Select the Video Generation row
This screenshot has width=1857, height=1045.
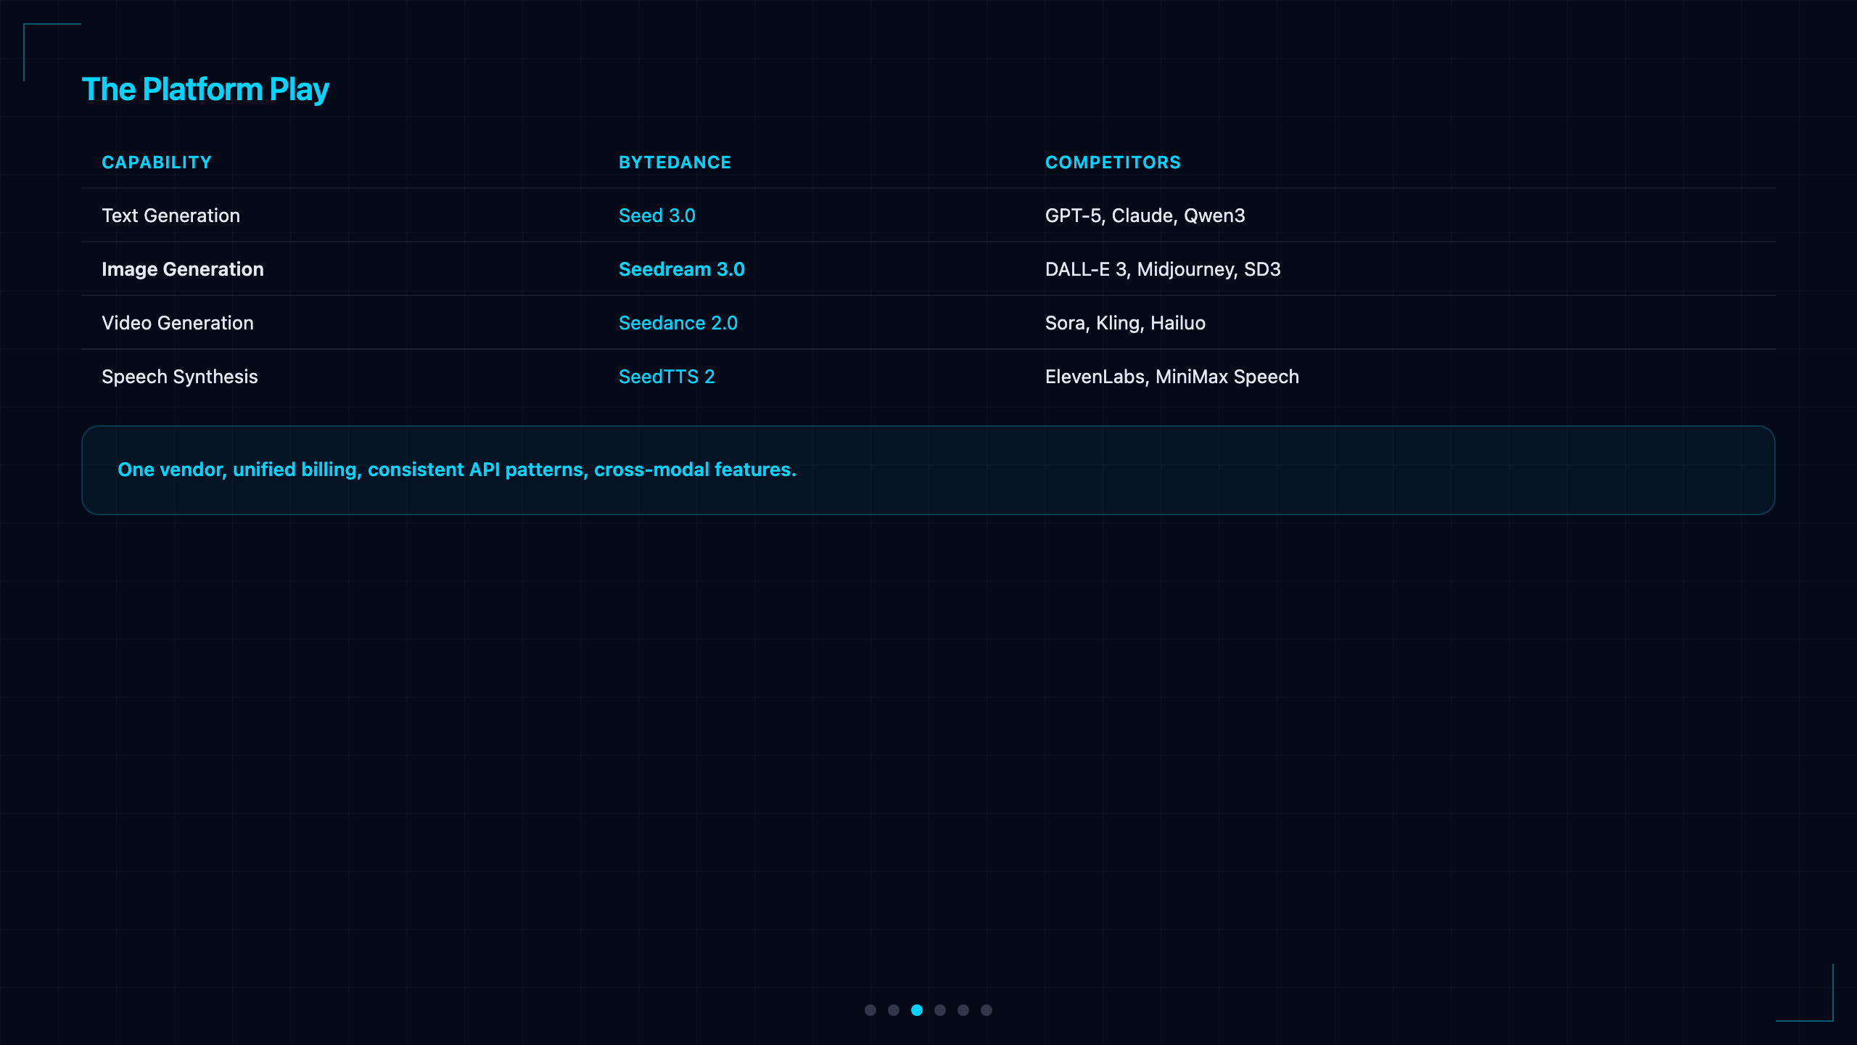928,322
